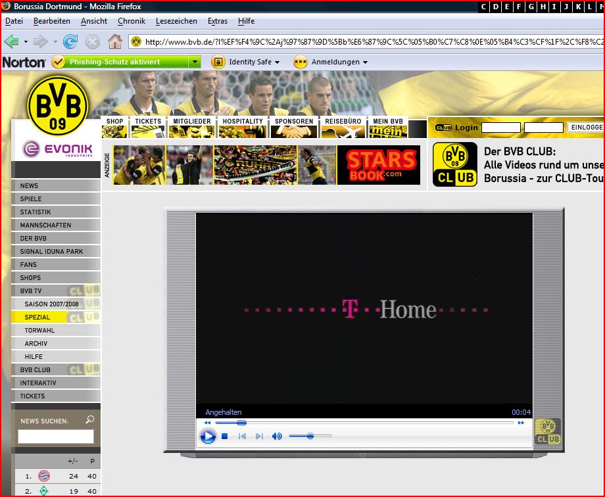Viewport: 605px width, 497px height.
Task: Skip to the previous track in player
Action: point(242,436)
